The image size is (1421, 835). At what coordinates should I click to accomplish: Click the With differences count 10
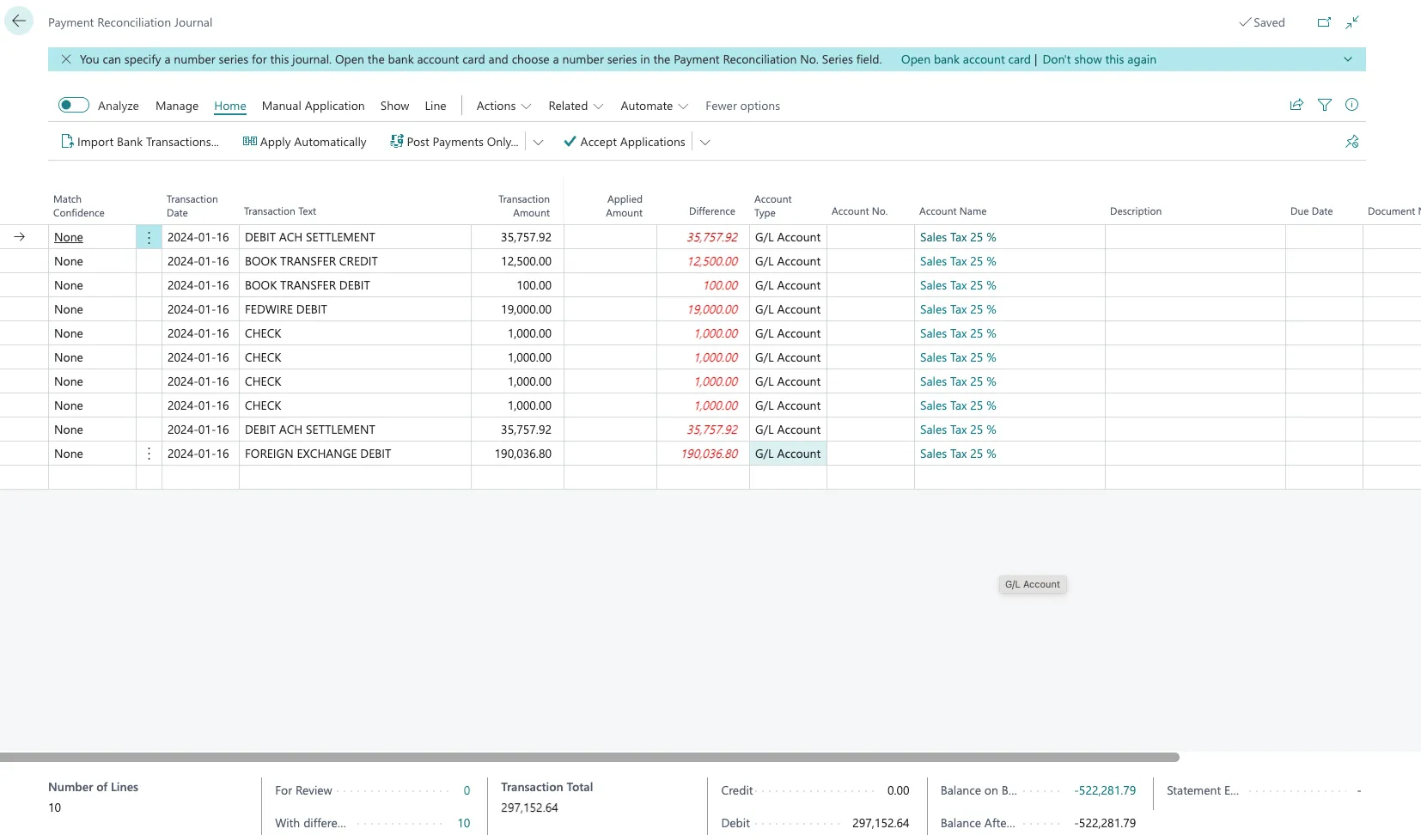click(464, 823)
